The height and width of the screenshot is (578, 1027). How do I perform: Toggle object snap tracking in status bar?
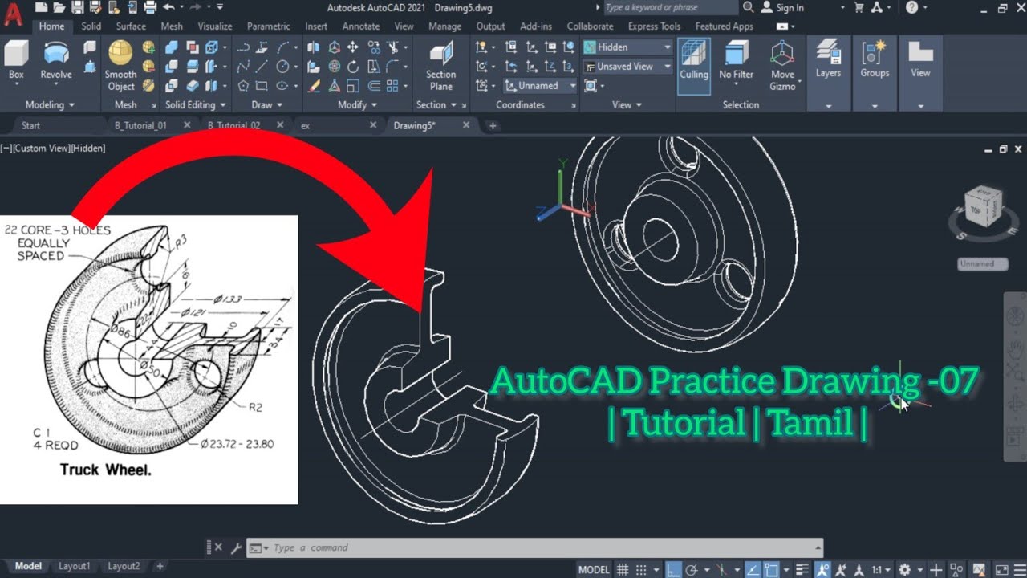pos(753,569)
